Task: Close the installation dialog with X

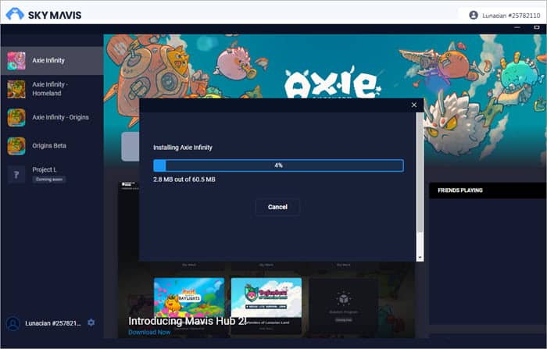Action: 414,105
